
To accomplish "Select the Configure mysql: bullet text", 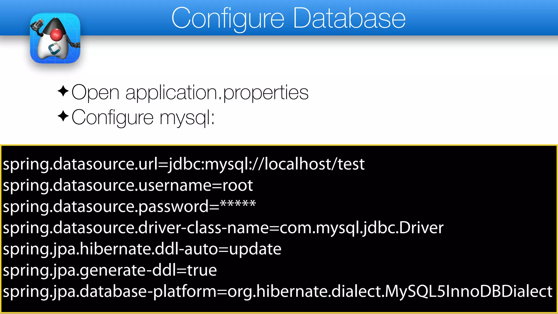I will [x=143, y=117].
